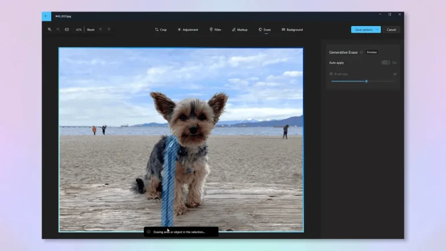Expand the Save options dropdown arrow
Image resolution: width=446 pixels, height=251 pixels.
tap(377, 30)
